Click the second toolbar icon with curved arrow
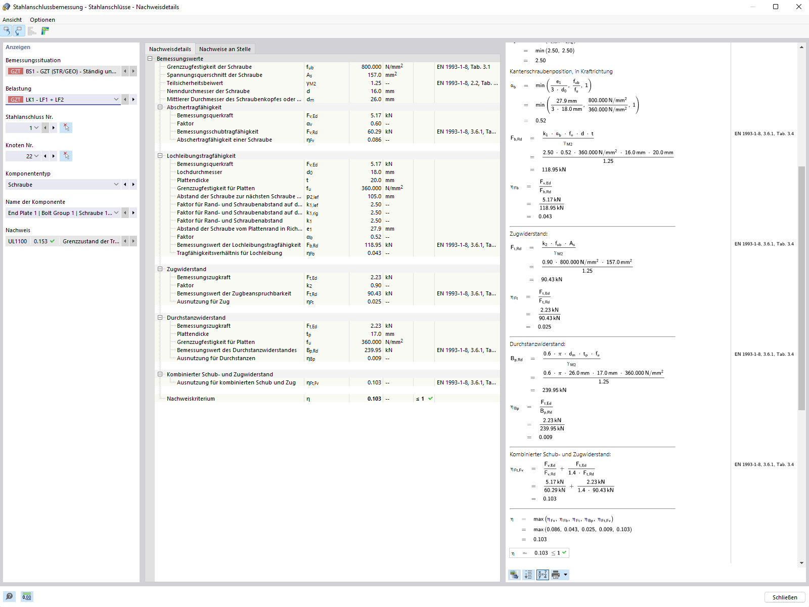809x607 pixels. [19, 31]
